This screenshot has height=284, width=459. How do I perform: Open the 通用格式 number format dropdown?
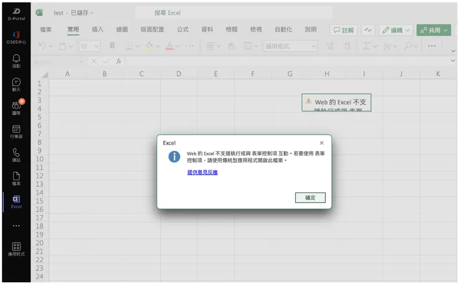(x=290, y=46)
